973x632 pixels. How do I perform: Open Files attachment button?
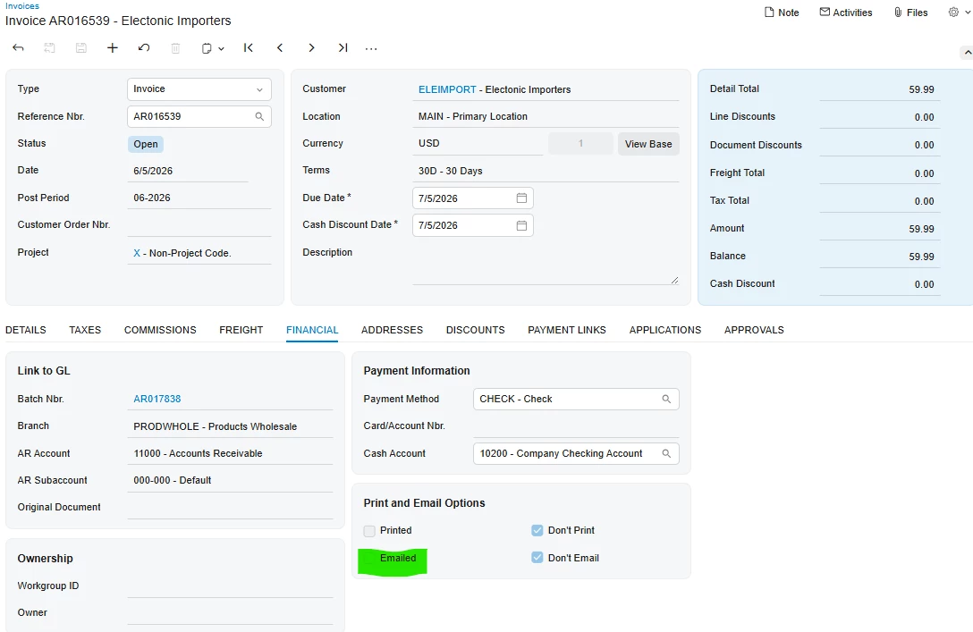[910, 13]
